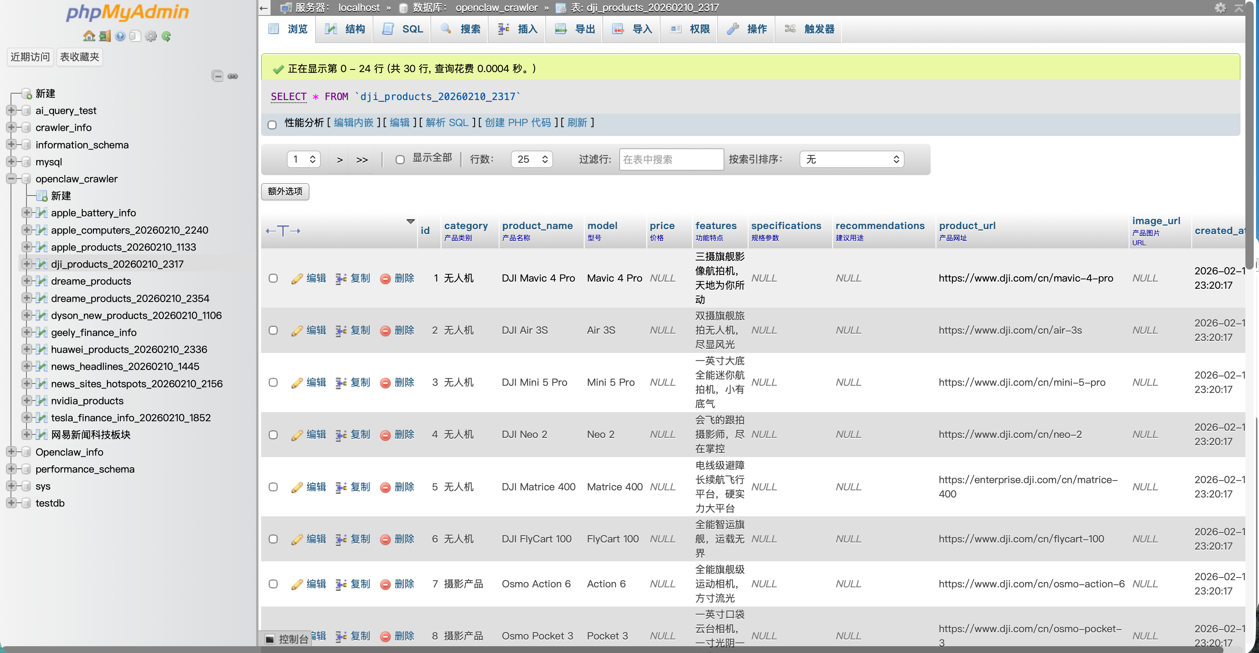Open the documentation help icon

pos(120,36)
